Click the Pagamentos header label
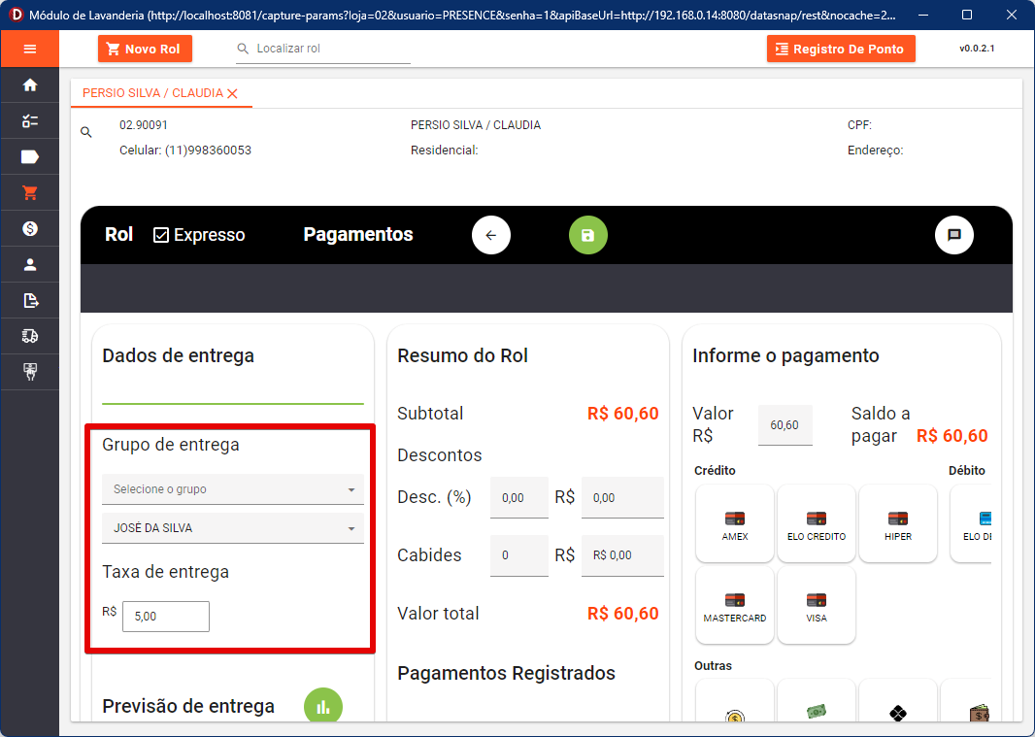 (358, 234)
